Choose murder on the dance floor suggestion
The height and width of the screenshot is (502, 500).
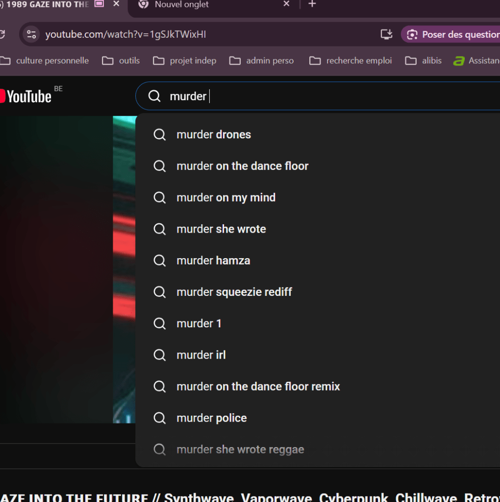click(242, 166)
